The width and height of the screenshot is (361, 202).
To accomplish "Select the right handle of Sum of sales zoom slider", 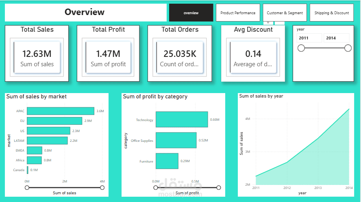I will pyautogui.click(x=102, y=187).
